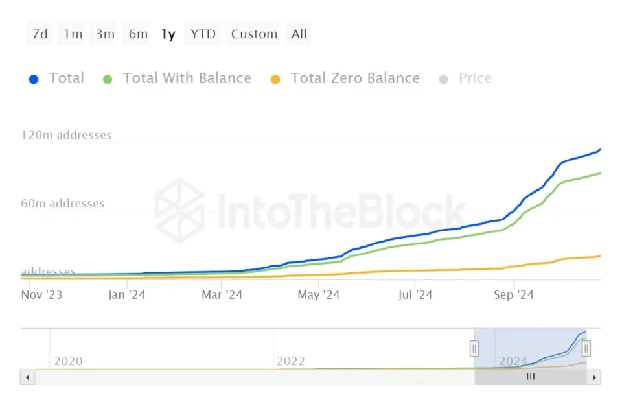Enable the grey Price series dot
Screen dimensions: 622x415
443,79
